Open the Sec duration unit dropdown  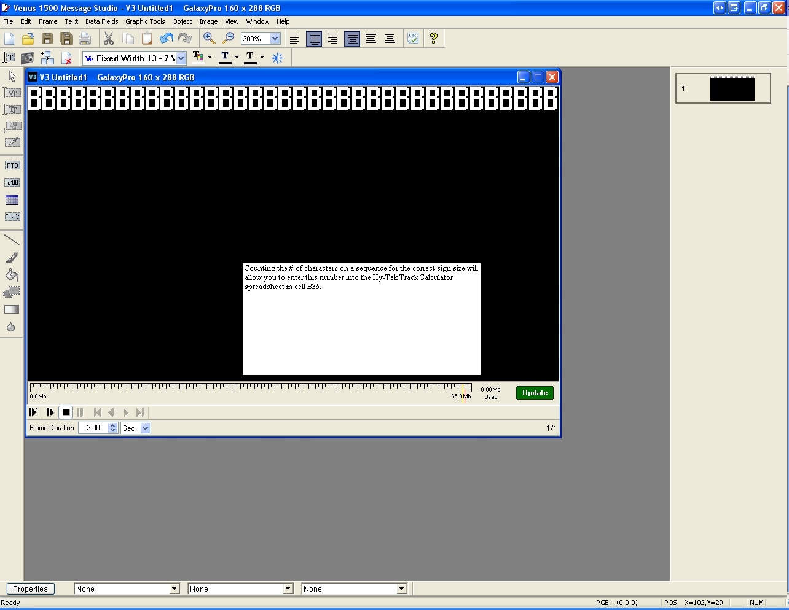[x=146, y=428]
